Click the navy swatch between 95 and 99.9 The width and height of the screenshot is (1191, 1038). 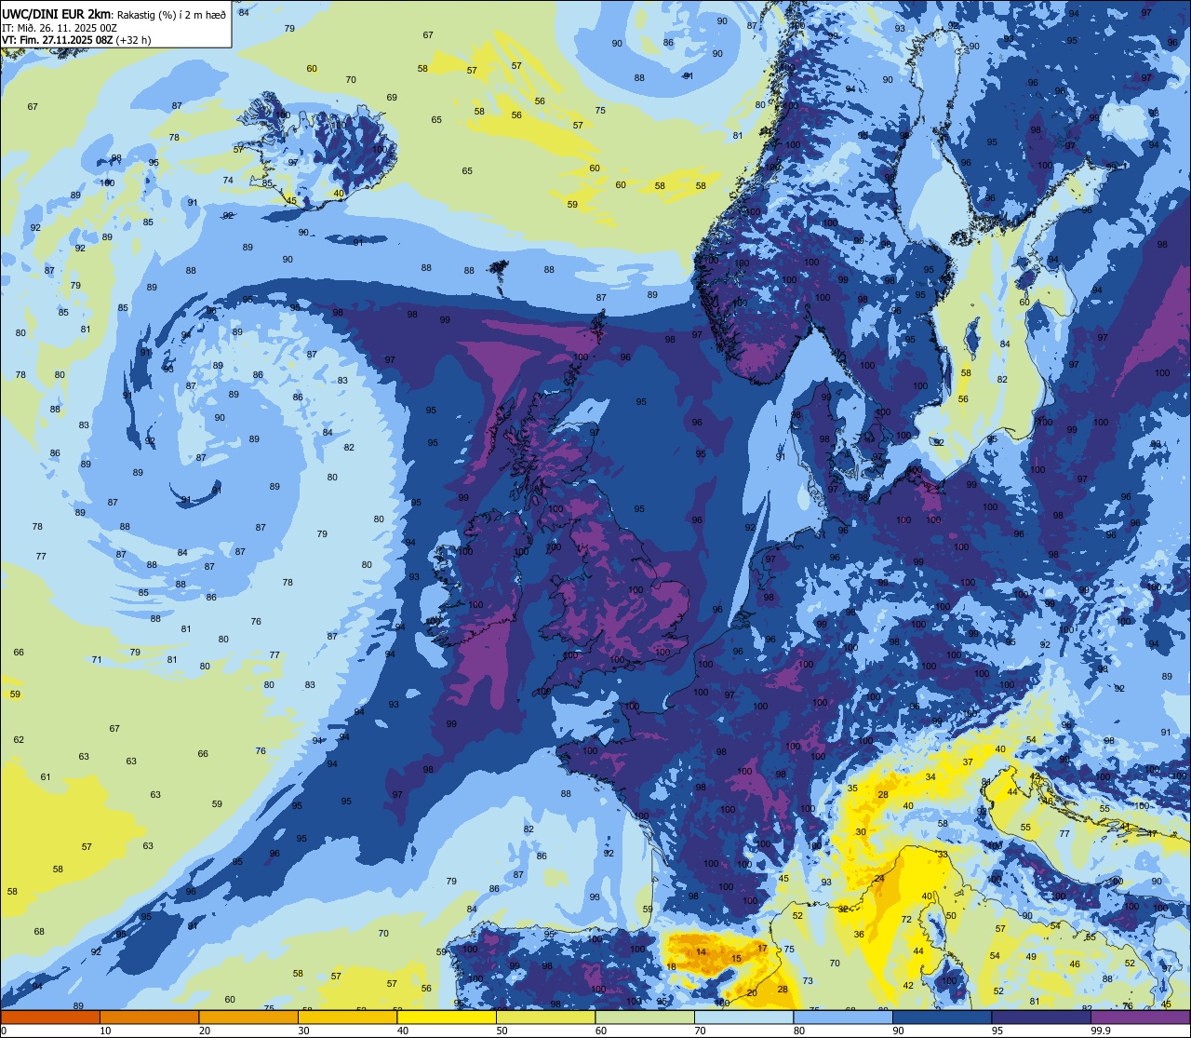coord(1041,1017)
